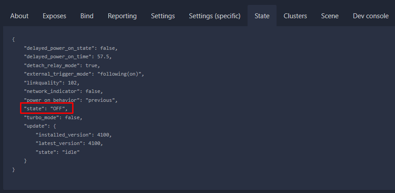Open the Settings (specific) tab
Screen dimensions: 395x193
click(x=215, y=16)
